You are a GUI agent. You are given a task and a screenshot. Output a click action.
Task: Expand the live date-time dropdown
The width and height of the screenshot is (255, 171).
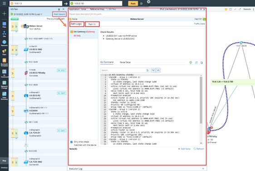coord(41,15)
